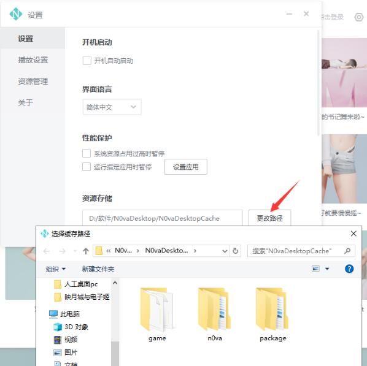Open the 简体中文 language dropdown
Screen dimensions: 367x366
[x=112, y=107]
